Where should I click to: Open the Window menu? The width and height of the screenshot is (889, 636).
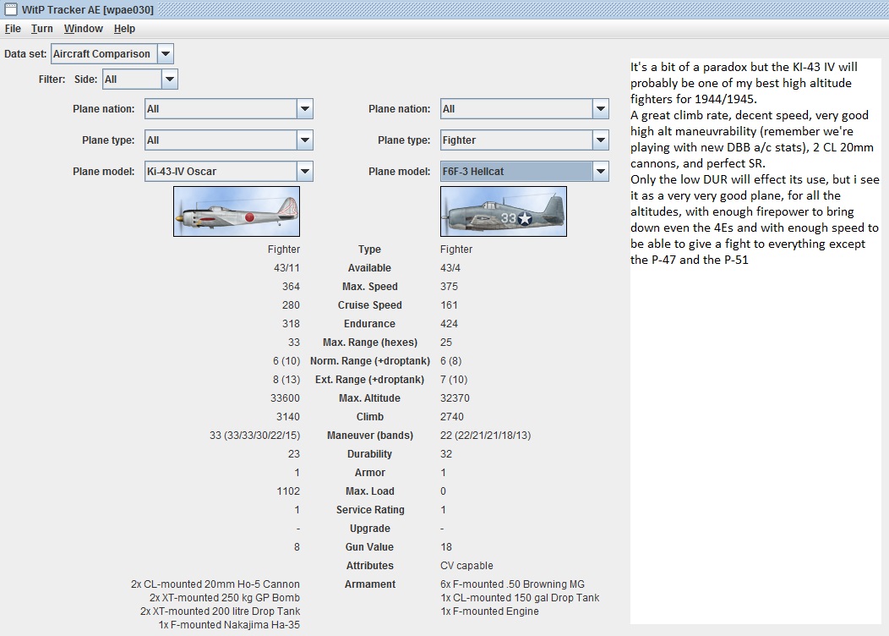84,29
